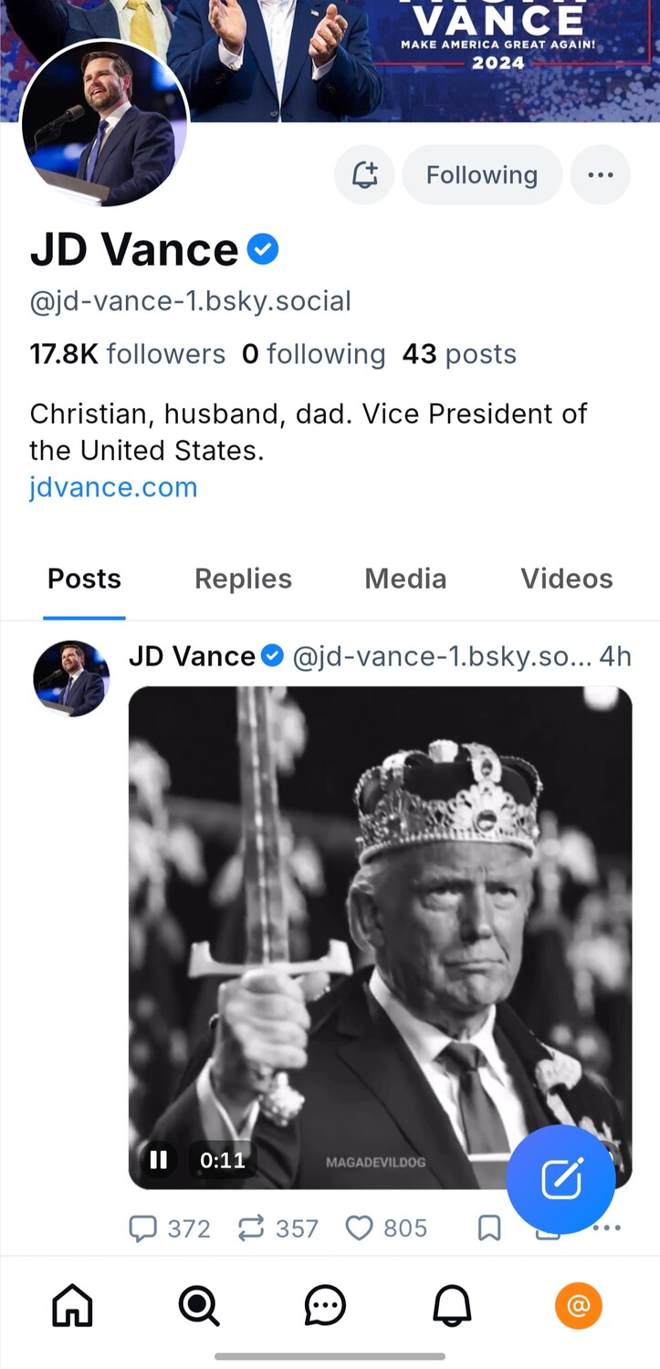Open the jdvance.com link
The width and height of the screenshot is (660, 1369).
pyautogui.click(x=113, y=486)
